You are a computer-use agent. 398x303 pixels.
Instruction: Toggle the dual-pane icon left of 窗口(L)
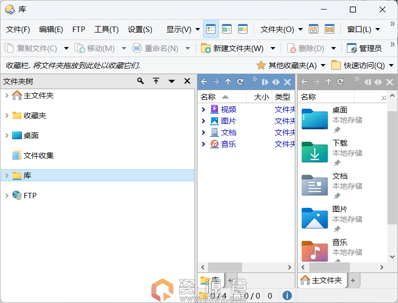tap(329, 29)
